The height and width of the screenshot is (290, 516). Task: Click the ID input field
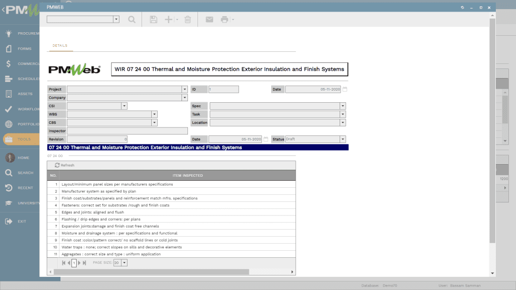tap(223, 90)
